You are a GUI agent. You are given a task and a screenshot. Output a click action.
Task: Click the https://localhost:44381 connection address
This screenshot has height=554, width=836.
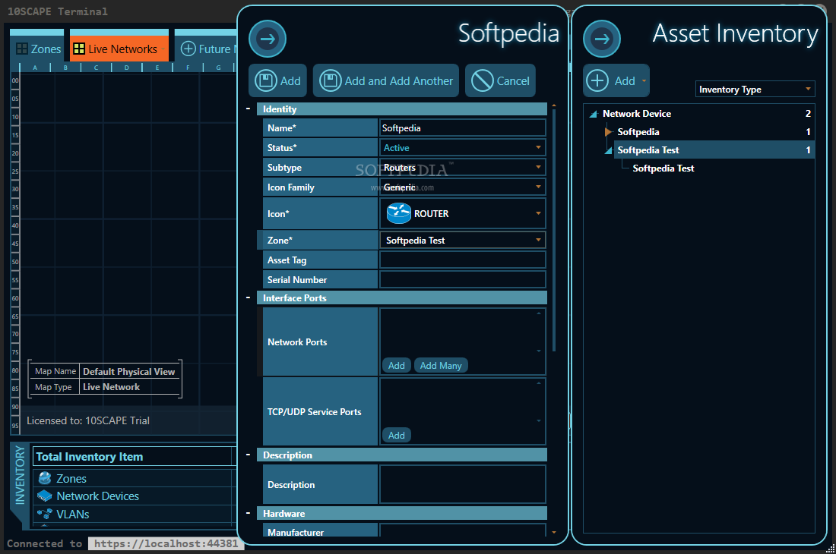tap(166, 543)
